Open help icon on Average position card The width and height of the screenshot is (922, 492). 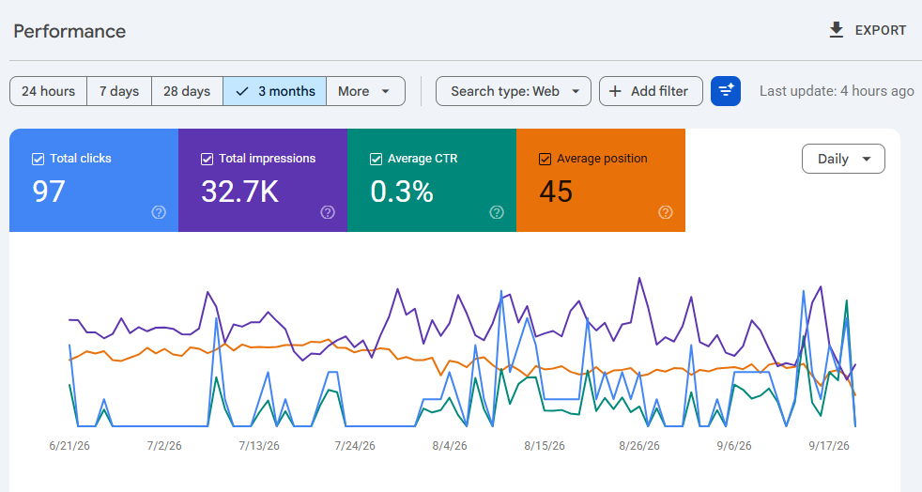666,212
